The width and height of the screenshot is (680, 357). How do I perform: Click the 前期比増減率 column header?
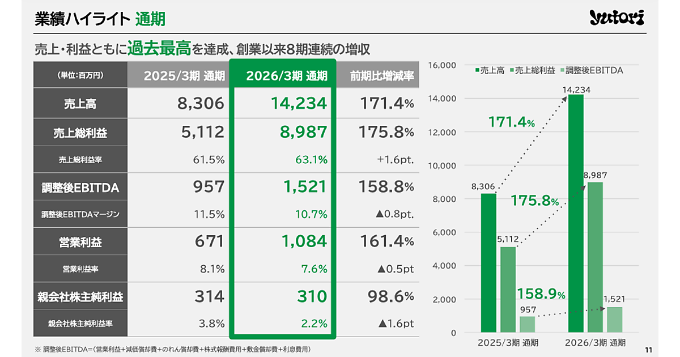click(x=379, y=75)
